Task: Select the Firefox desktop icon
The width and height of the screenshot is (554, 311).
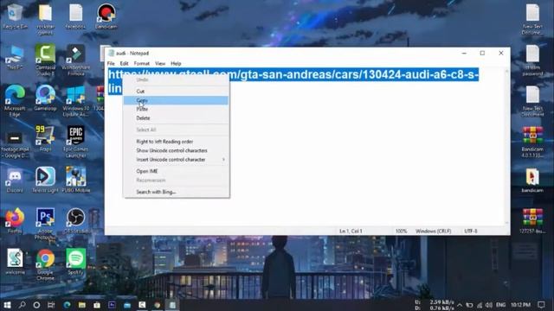Action: [x=15, y=221]
